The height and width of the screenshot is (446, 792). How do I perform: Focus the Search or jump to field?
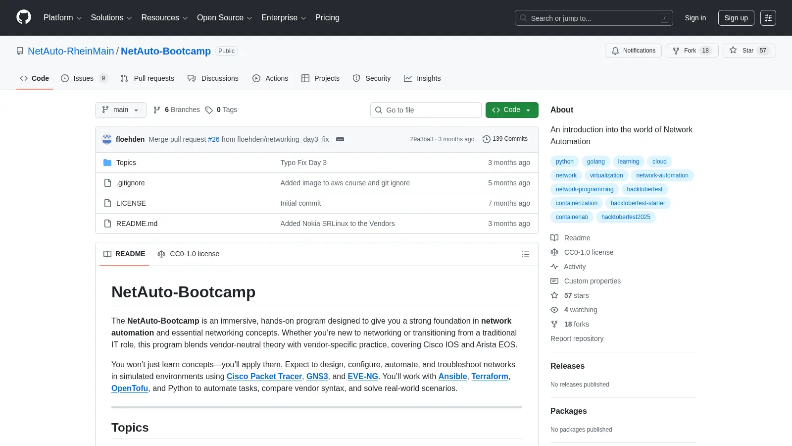coord(594,18)
